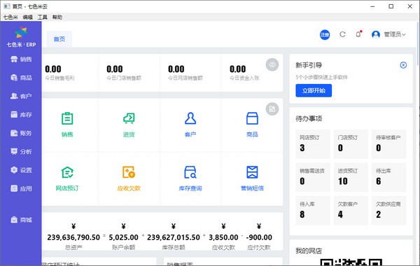Expand the 库存 sidebar menu
Image resolution: width=420 pixels, height=266 pixels.
pos(21,115)
